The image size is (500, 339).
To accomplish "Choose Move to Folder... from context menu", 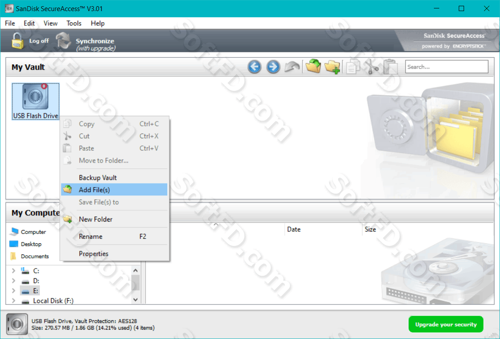I will click(x=114, y=160).
